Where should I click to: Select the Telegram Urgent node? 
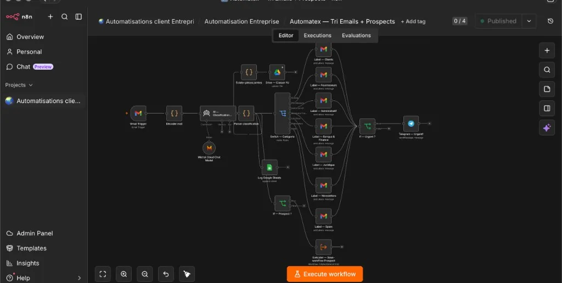click(x=411, y=123)
